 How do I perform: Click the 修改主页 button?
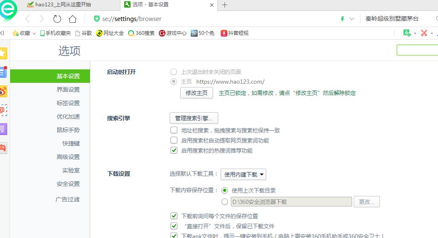197,93
